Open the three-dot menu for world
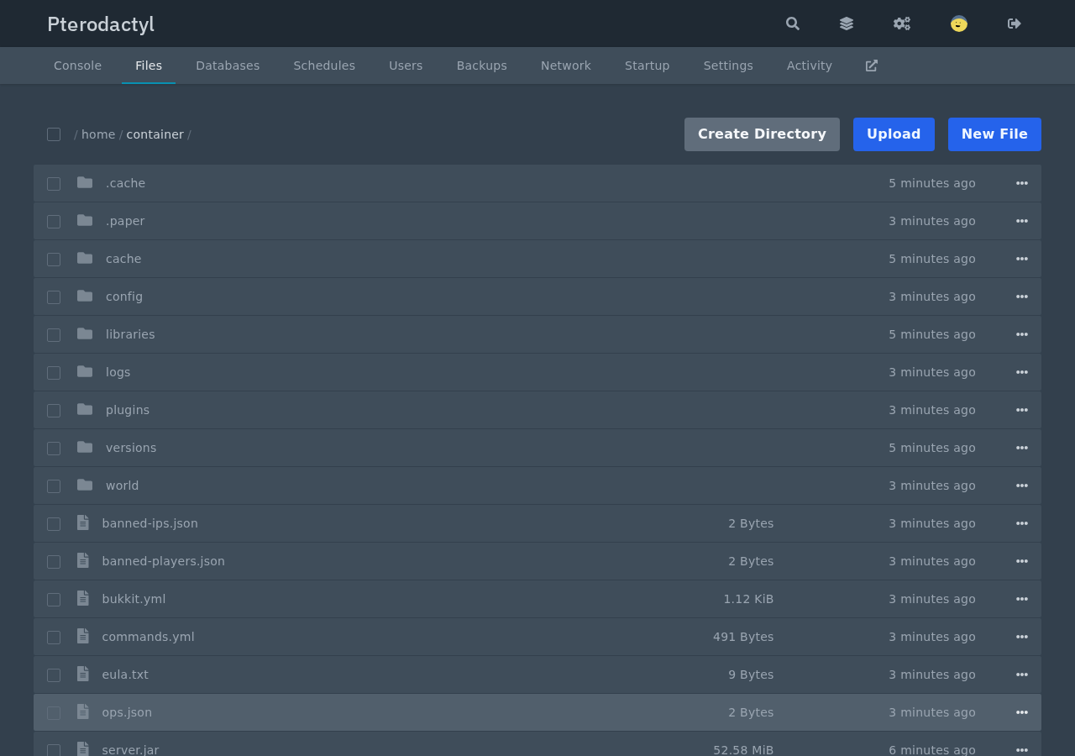1075x756 pixels. pos(1022,486)
